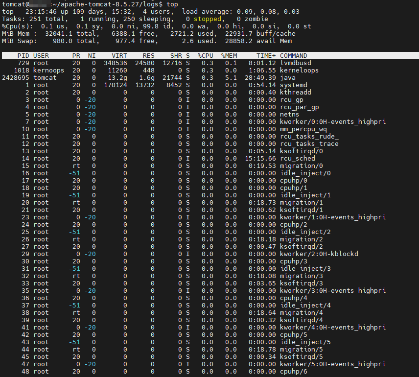The height and width of the screenshot is (377, 419).
Task: Click the 'rcu_gp' command name
Action: (x=292, y=100)
